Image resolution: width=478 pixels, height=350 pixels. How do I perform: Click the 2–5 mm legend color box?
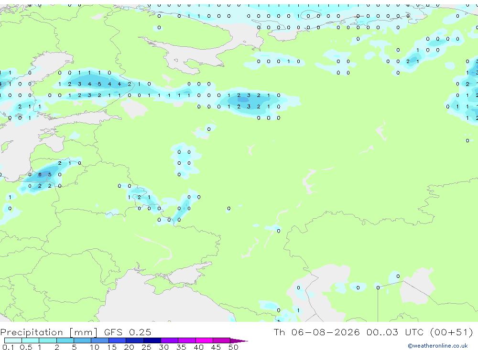(x=65, y=340)
